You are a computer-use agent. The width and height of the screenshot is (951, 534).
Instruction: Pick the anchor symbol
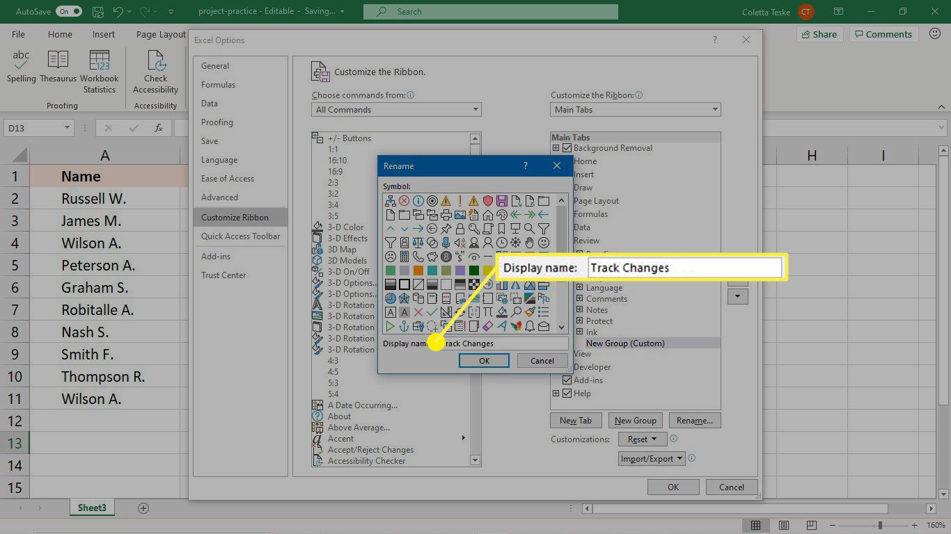pyautogui.click(x=404, y=326)
